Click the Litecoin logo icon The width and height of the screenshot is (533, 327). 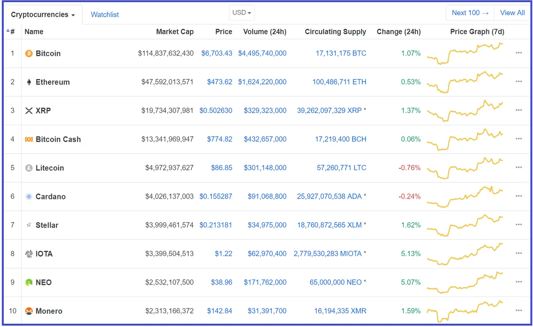coord(29,168)
